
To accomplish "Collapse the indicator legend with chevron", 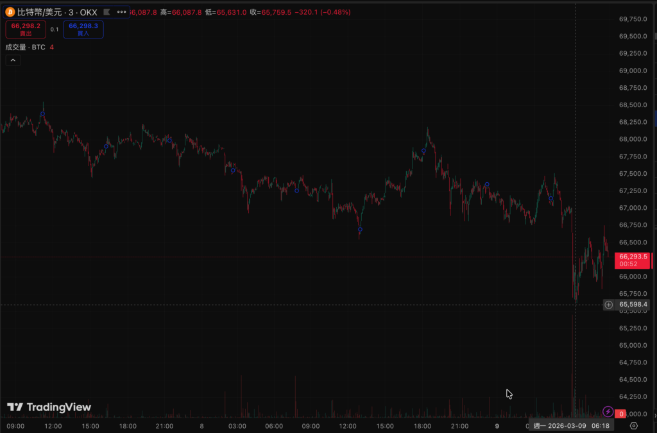I will (13, 60).
